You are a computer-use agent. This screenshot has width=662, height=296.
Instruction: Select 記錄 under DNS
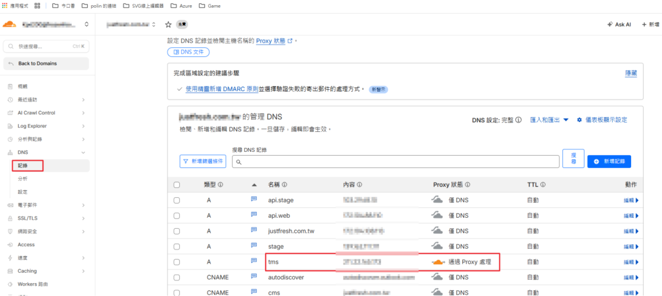pos(23,165)
